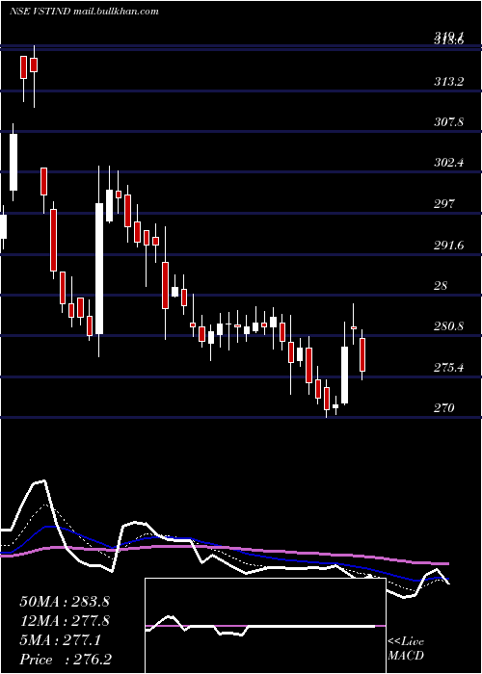
Task: Click the NSE VSTIND mail.bullkhan.com title text
Action: [x=84, y=12]
